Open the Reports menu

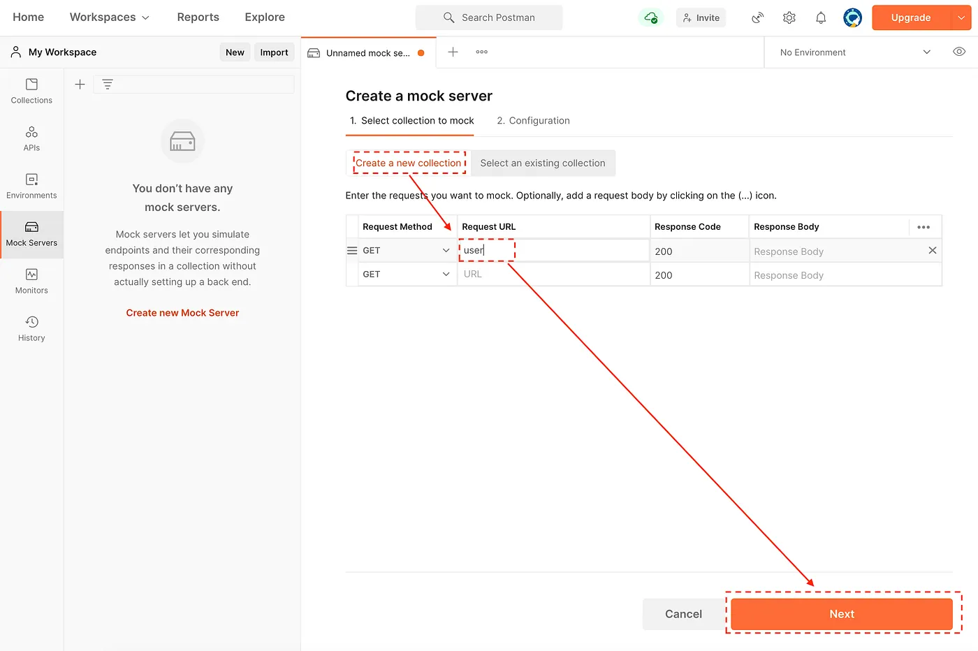pos(198,17)
